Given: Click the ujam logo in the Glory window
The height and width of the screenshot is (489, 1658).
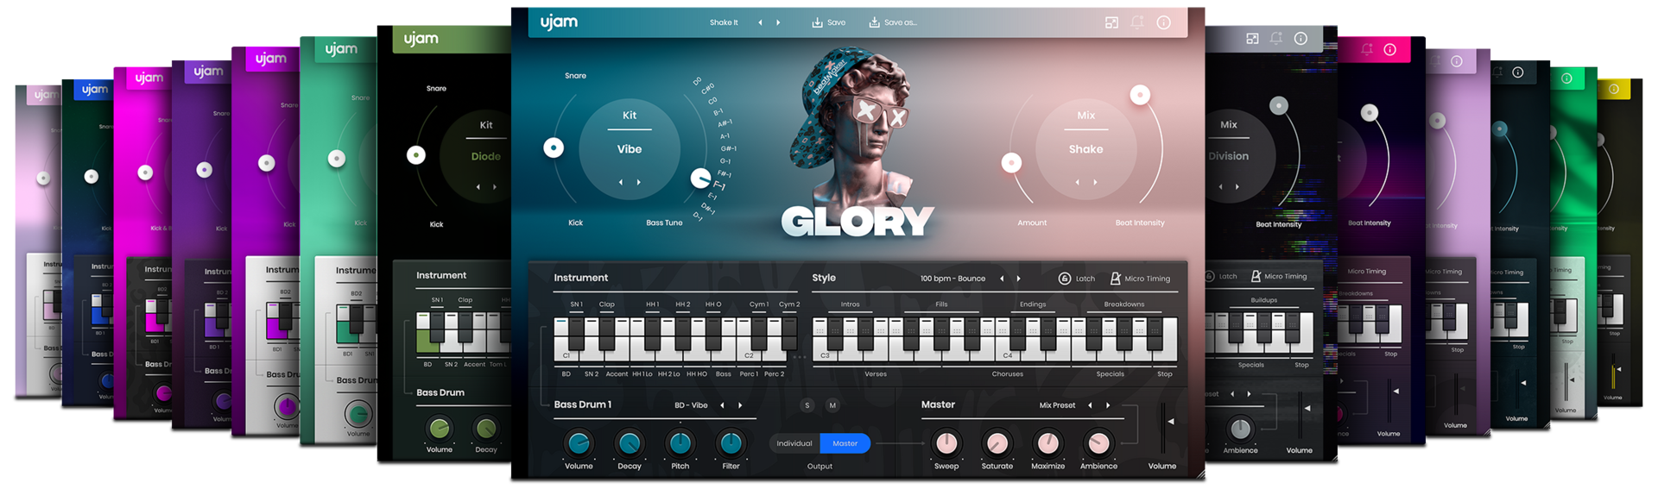Looking at the screenshot, I should (559, 22).
